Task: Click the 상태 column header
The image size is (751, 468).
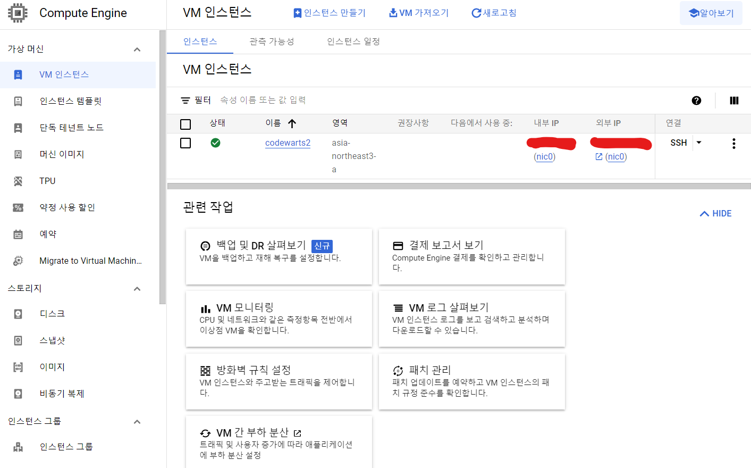Action: coord(217,123)
